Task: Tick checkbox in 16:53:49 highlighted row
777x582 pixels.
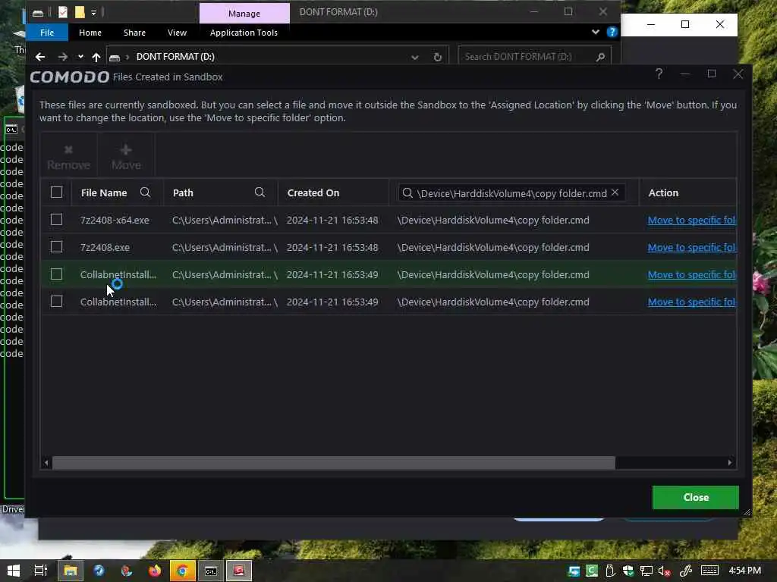Action: tap(56, 274)
